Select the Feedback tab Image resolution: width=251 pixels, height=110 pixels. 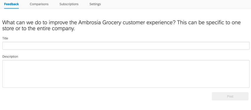[12, 4]
